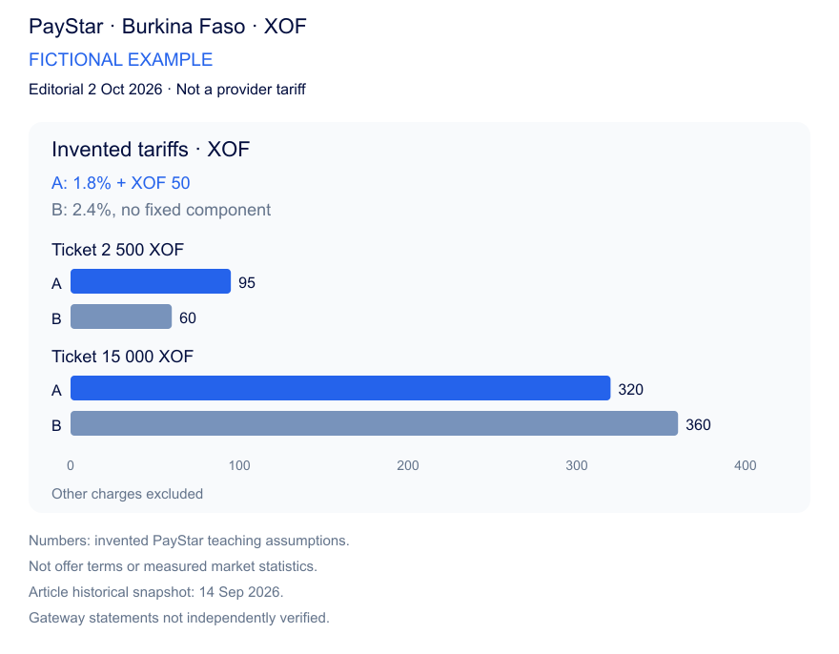Click the value label '360'
Screen dimensions: 839x654
pos(698,424)
